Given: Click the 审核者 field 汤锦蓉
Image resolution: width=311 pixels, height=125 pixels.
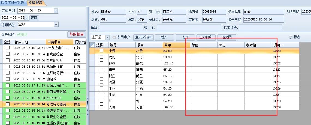Looking at the screenshot, I should tap(214, 20).
